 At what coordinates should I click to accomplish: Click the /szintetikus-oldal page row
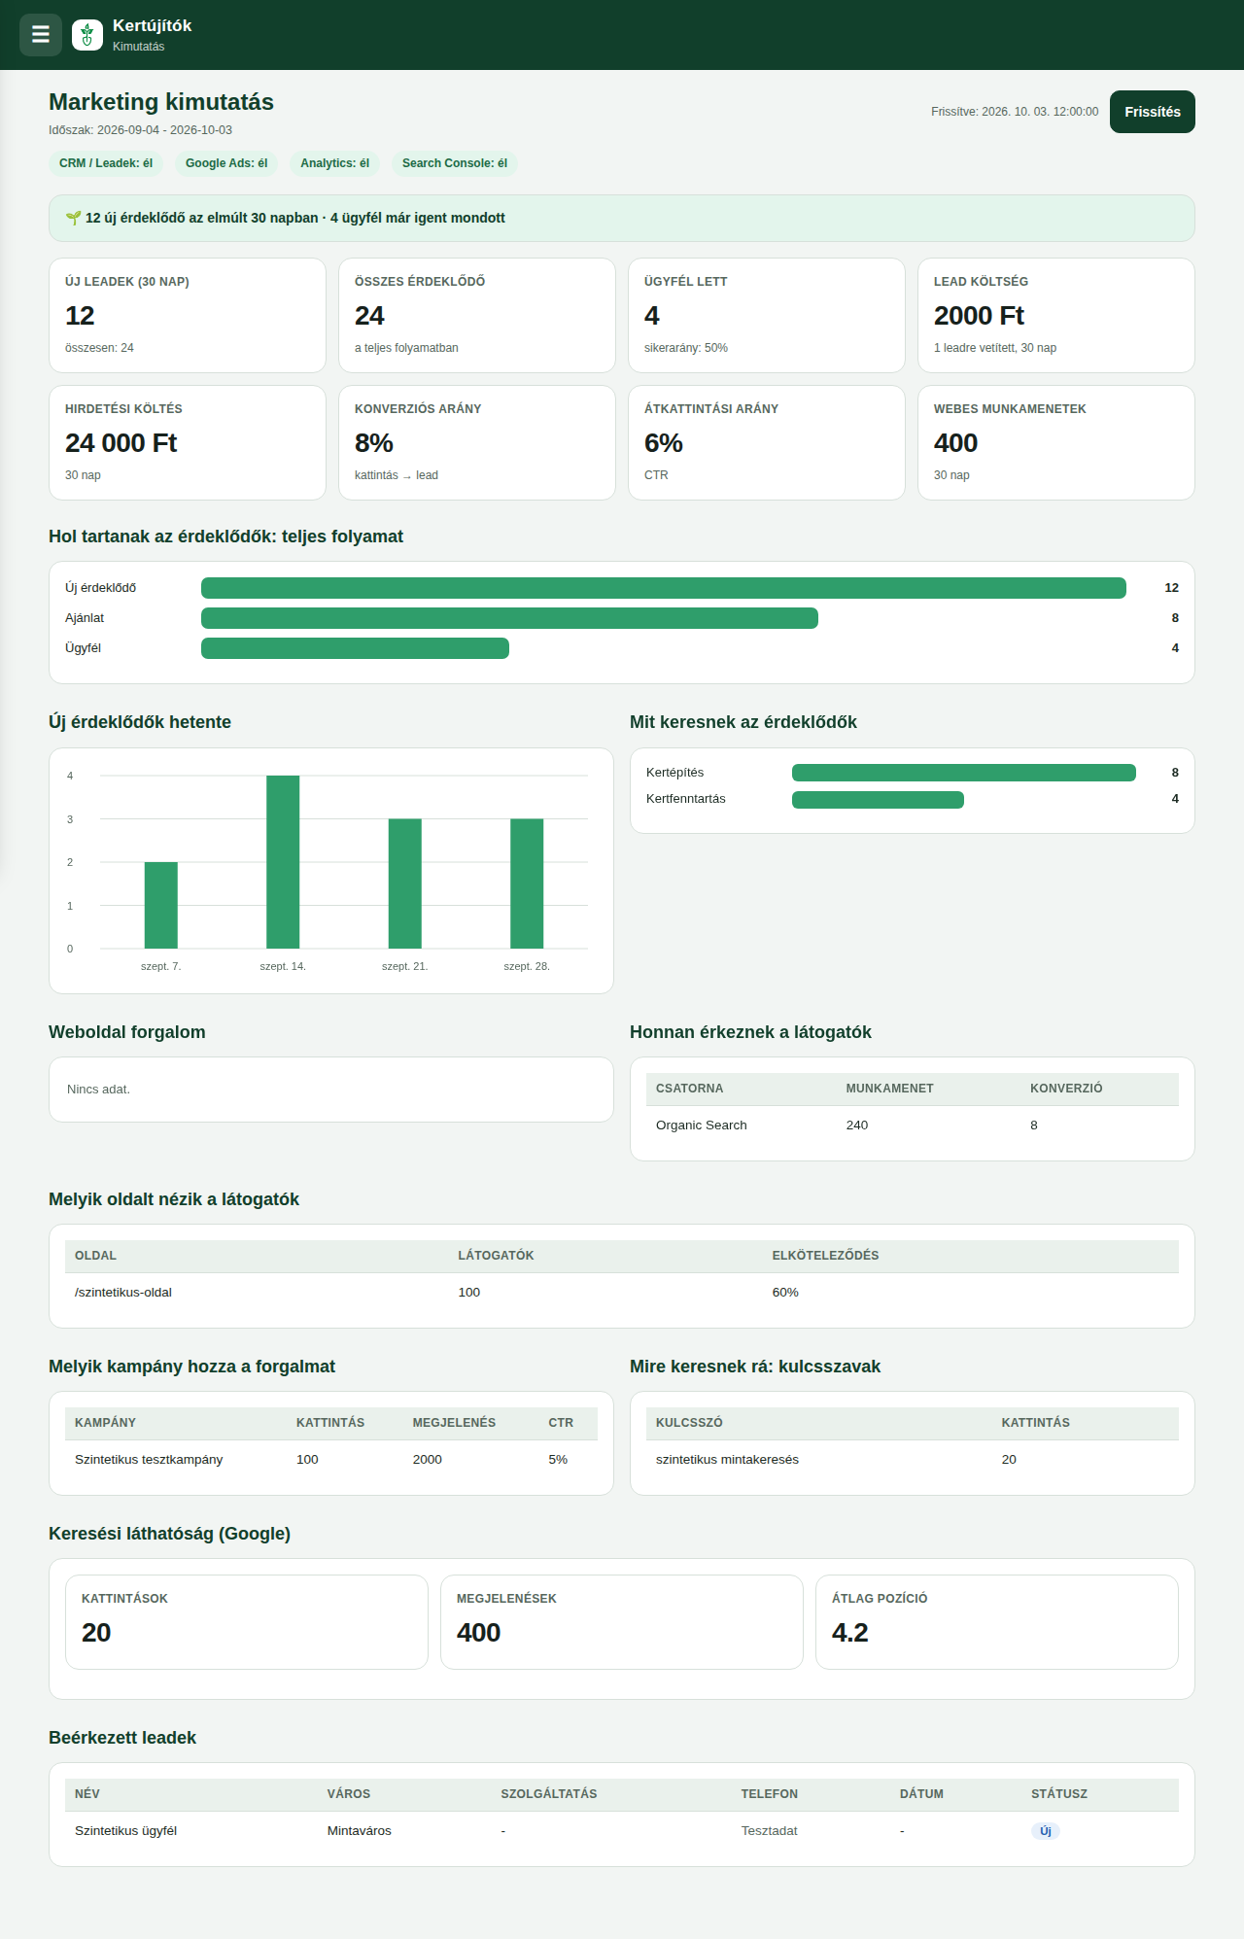(622, 1292)
